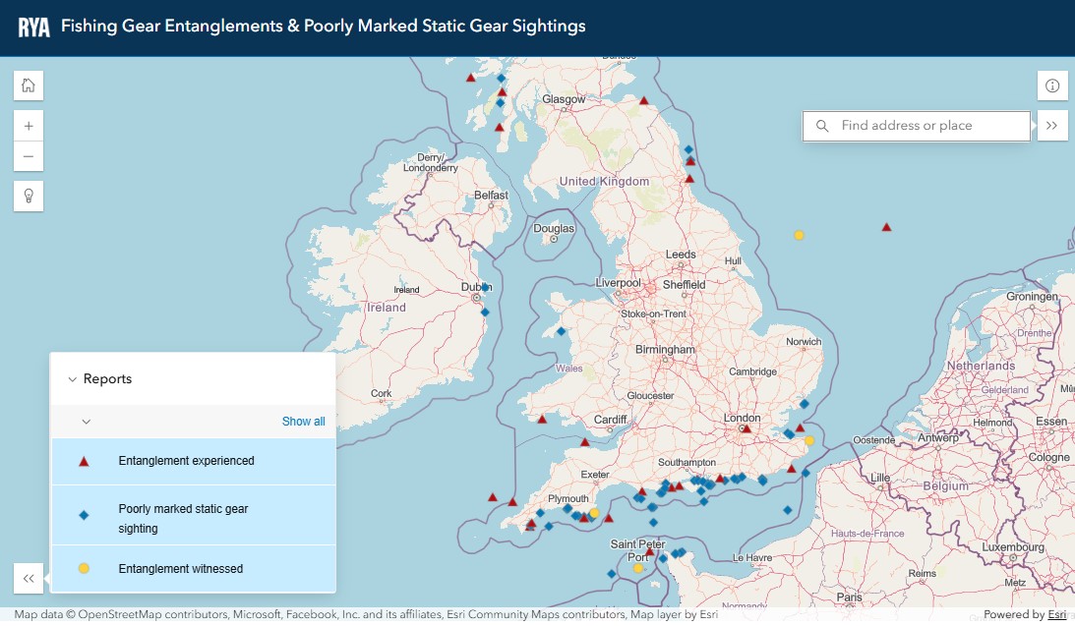Viewport: 1075px width, 626px height.
Task: Click the lightbulb map tool button
Action: coord(29,196)
